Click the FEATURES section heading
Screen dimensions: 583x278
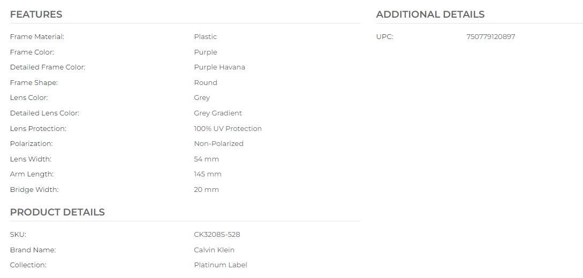[x=36, y=14]
